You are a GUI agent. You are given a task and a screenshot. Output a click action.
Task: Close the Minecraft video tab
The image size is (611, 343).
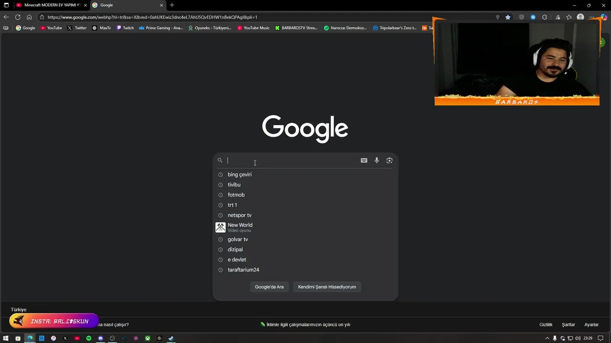[85, 5]
